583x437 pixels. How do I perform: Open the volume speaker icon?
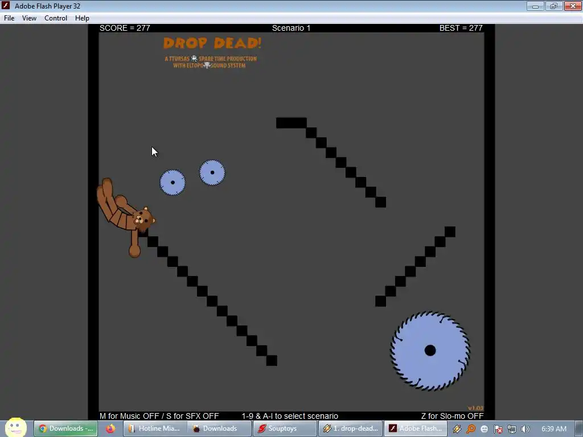525,429
